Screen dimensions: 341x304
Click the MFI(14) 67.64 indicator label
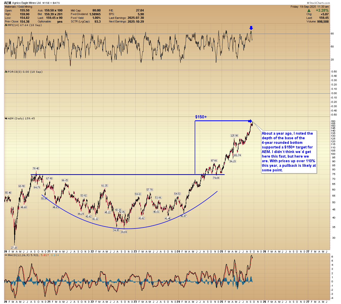point(23,25)
